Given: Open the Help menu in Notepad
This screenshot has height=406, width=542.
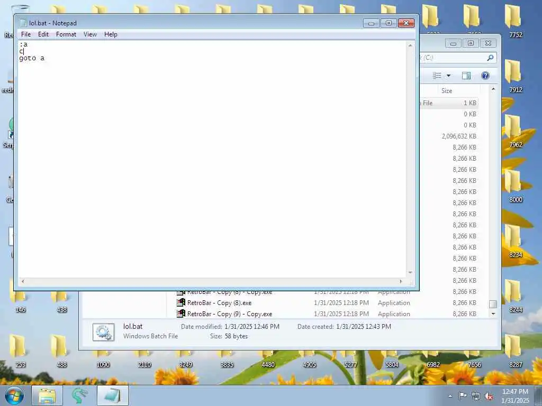Looking at the screenshot, I should click(x=111, y=34).
